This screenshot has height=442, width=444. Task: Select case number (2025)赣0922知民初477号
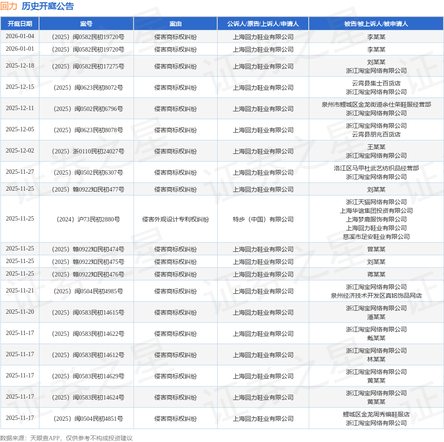click(x=88, y=189)
